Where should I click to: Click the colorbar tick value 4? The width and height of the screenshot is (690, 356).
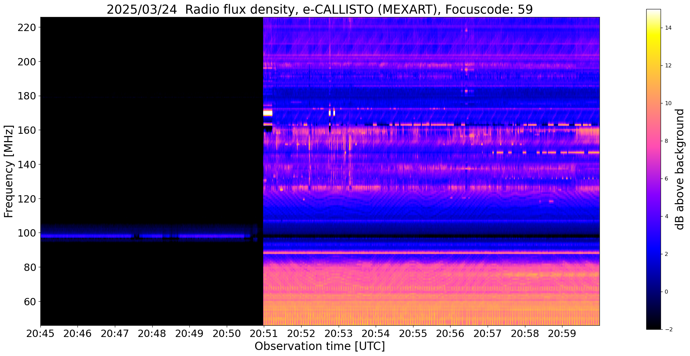[x=666, y=217]
